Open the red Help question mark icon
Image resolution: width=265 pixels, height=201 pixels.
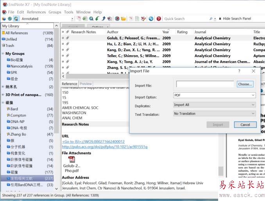coord(159,19)
